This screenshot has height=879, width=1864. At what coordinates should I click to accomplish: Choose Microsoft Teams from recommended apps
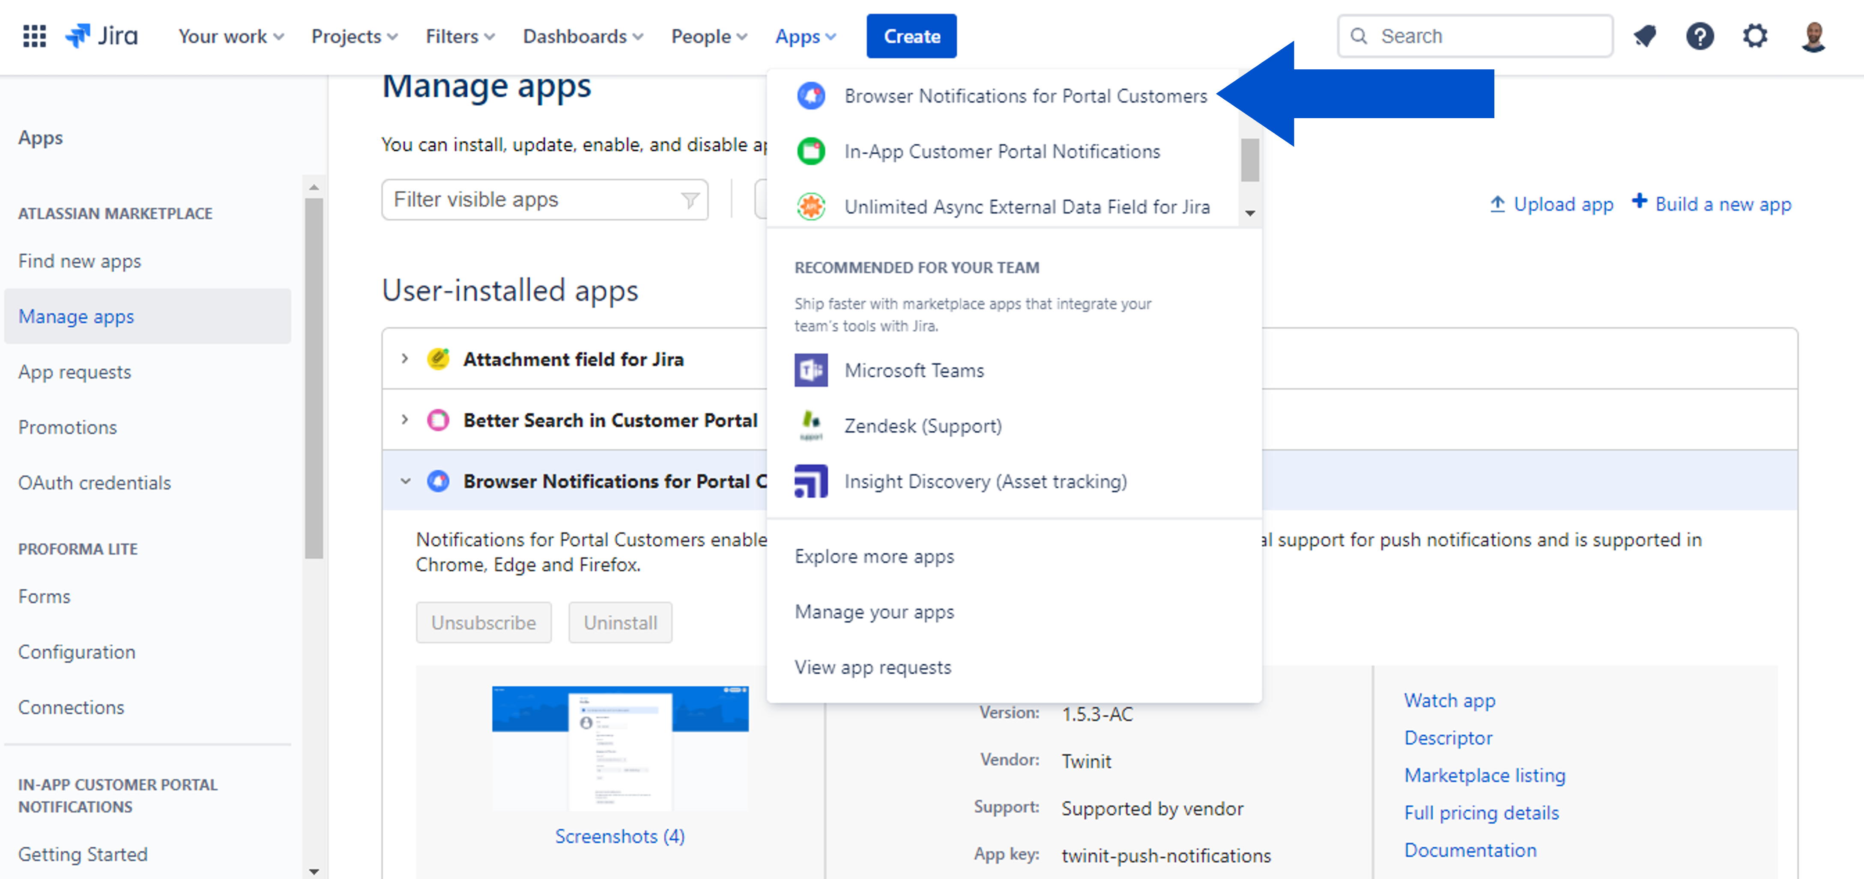coord(1014,370)
